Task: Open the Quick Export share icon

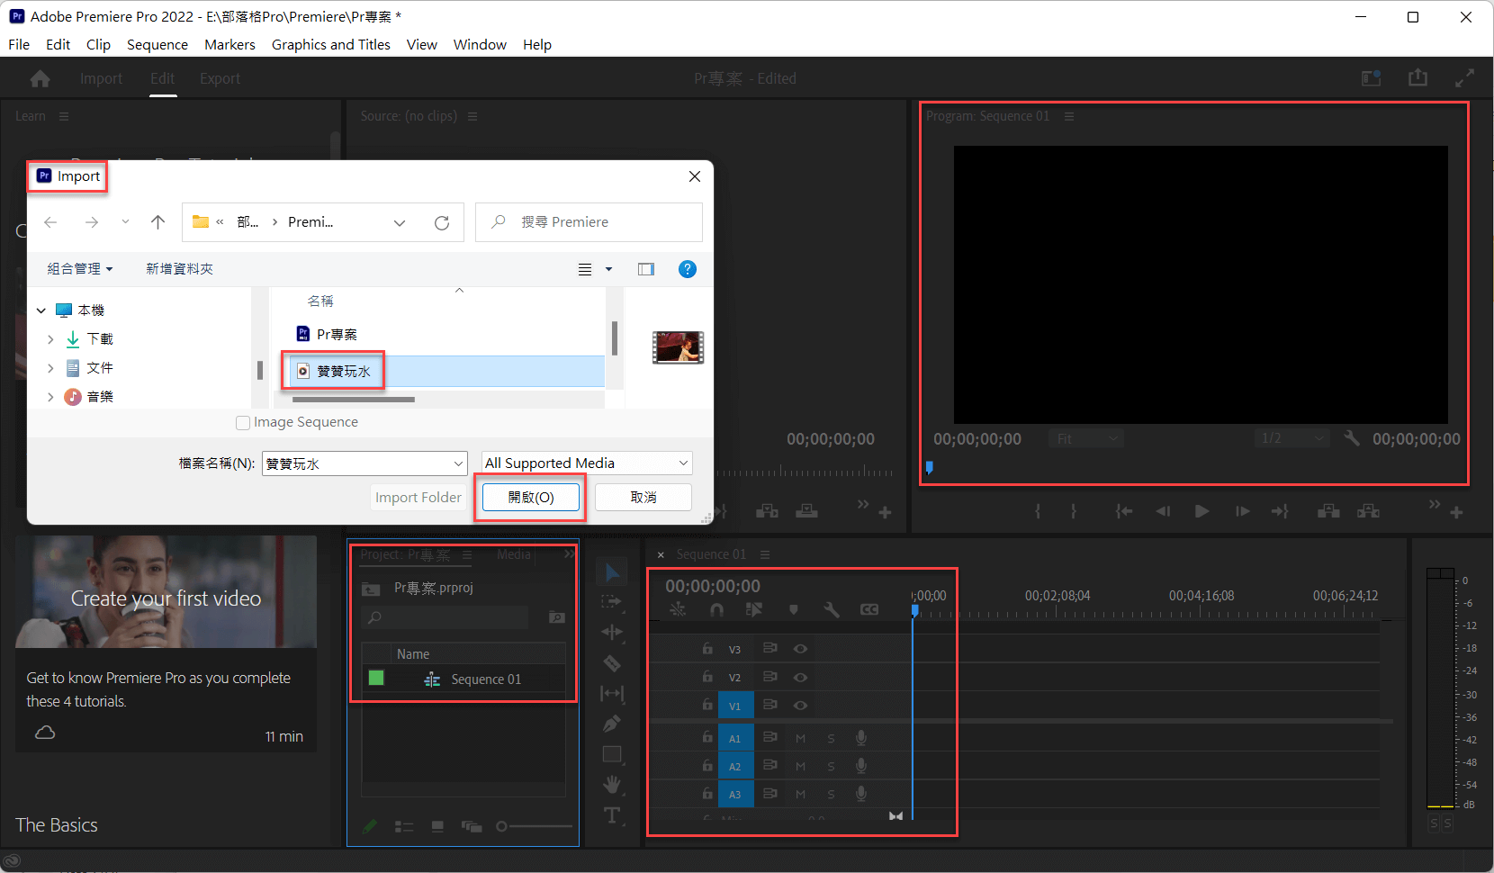Action: click(1417, 78)
